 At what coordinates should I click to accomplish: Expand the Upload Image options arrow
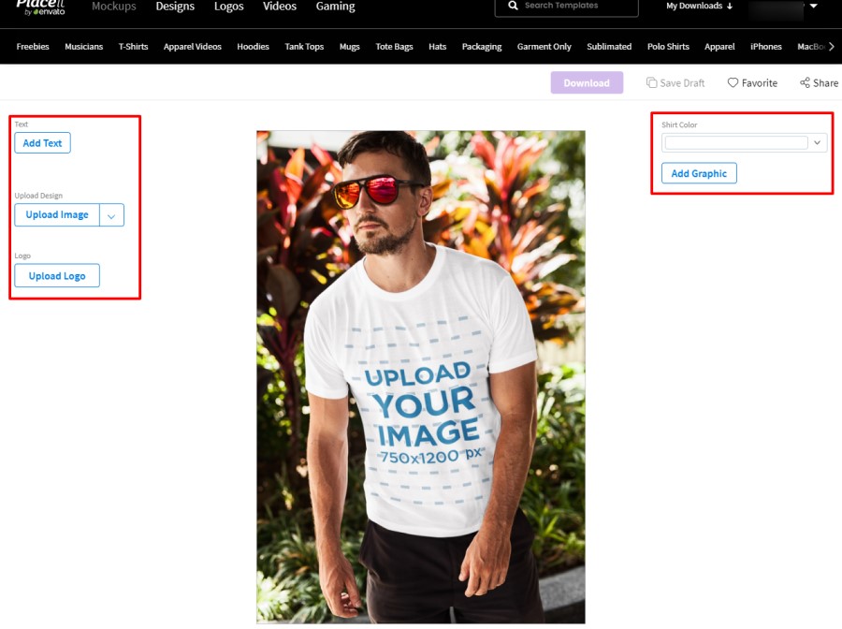coord(111,215)
